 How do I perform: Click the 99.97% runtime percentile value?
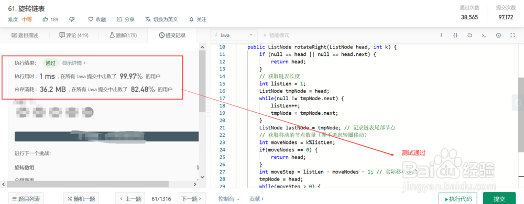(x=132, y=76)
